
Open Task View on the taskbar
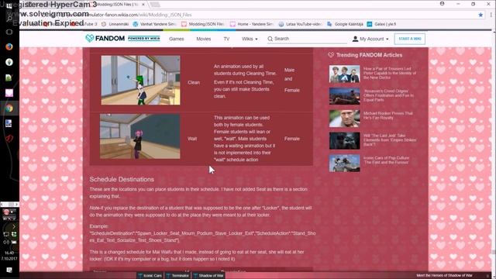tap(9, 32)
